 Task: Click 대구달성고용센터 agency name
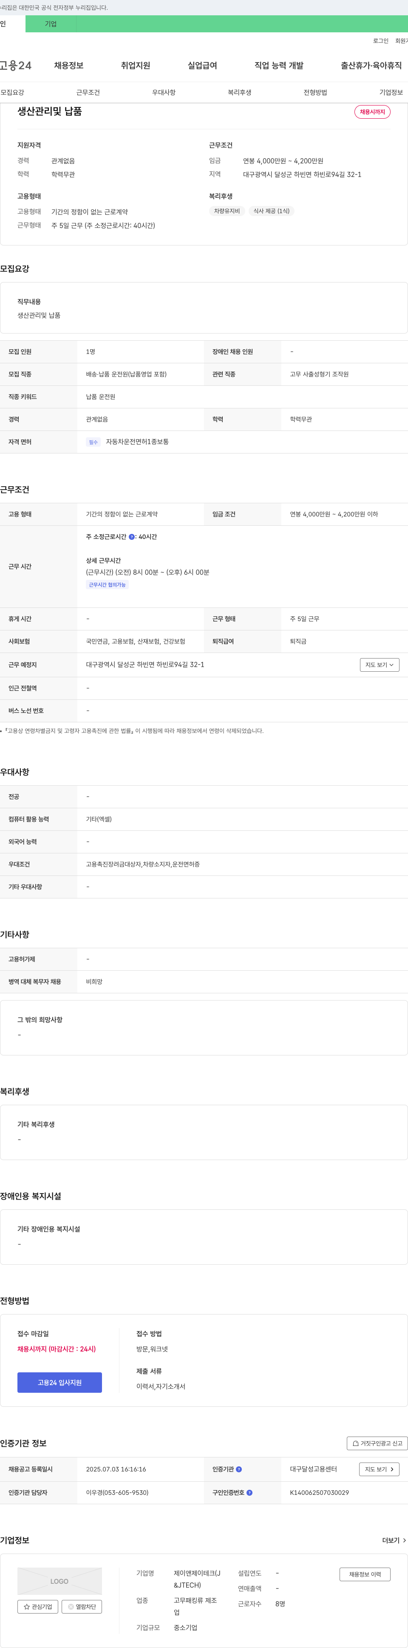(313, 1469)
